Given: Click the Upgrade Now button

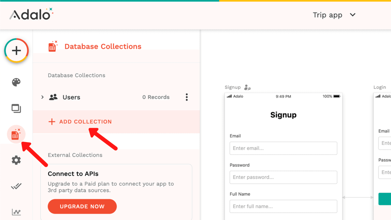Looking at the screenshot, I should point(82,206).
